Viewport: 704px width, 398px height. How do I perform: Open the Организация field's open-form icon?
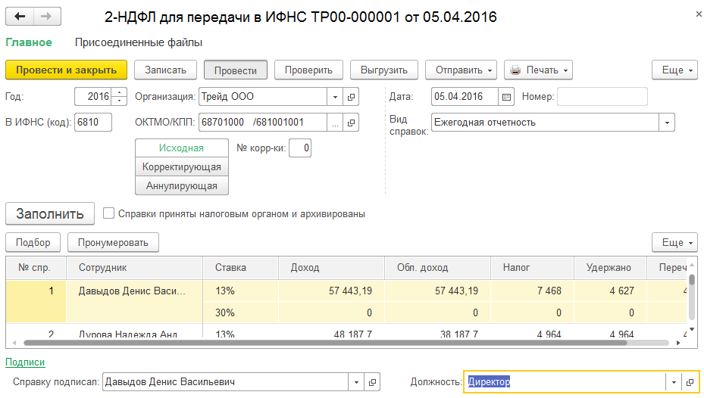pyautogui.click(x=351, y=97)
